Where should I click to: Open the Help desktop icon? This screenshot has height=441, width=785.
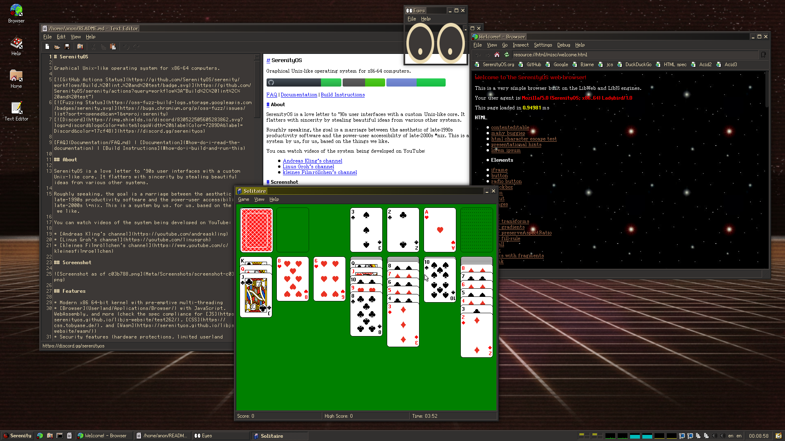16,46
